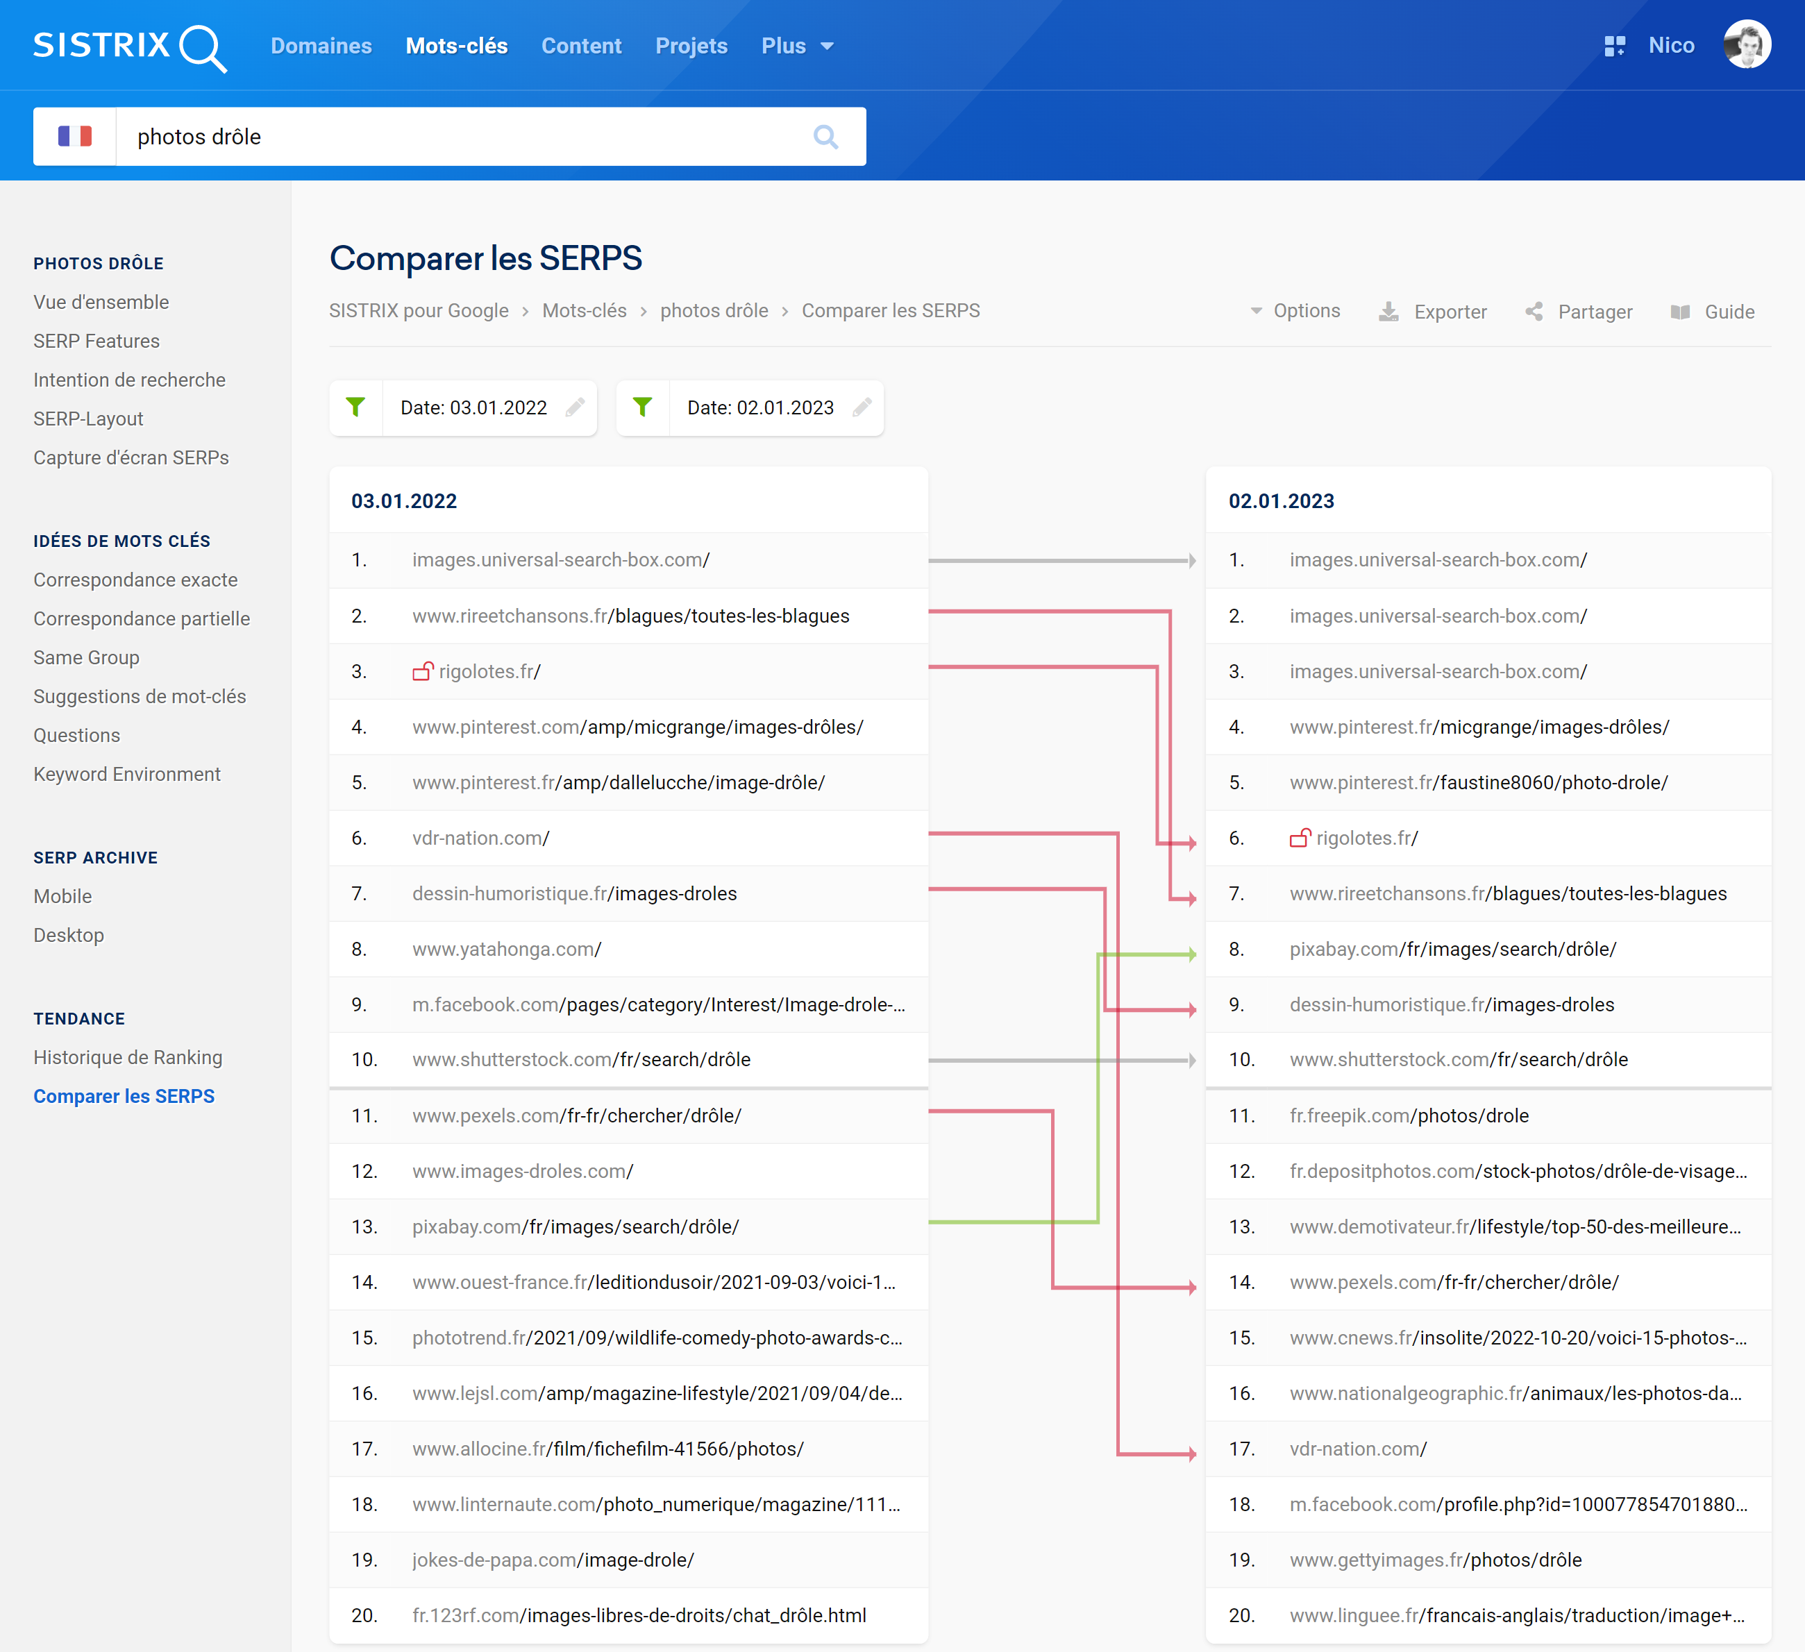This screenshot has width=1805, height=1652.
Task: Open Correspondance exacte in sidebar
Action: pos(136,580)
